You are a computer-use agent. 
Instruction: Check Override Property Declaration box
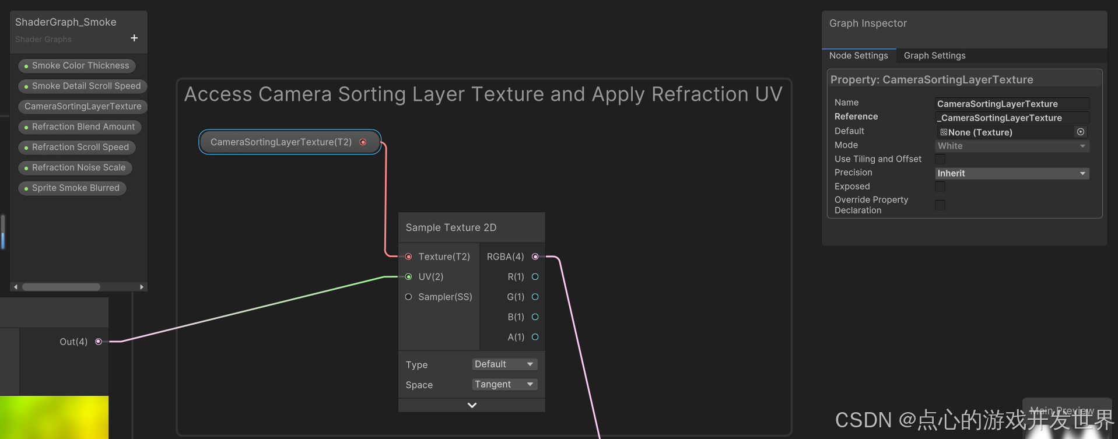pos(940,205)
